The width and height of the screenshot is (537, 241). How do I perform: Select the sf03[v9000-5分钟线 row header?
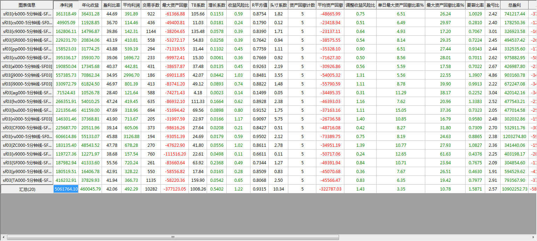(27, 154)
